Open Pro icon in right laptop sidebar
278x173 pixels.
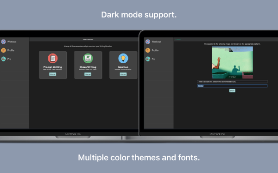pyautogui.click(x=148, y=59)
